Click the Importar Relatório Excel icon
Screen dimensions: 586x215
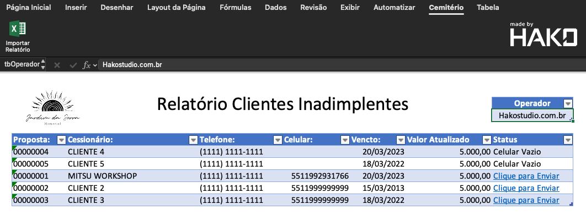(18, 29)
